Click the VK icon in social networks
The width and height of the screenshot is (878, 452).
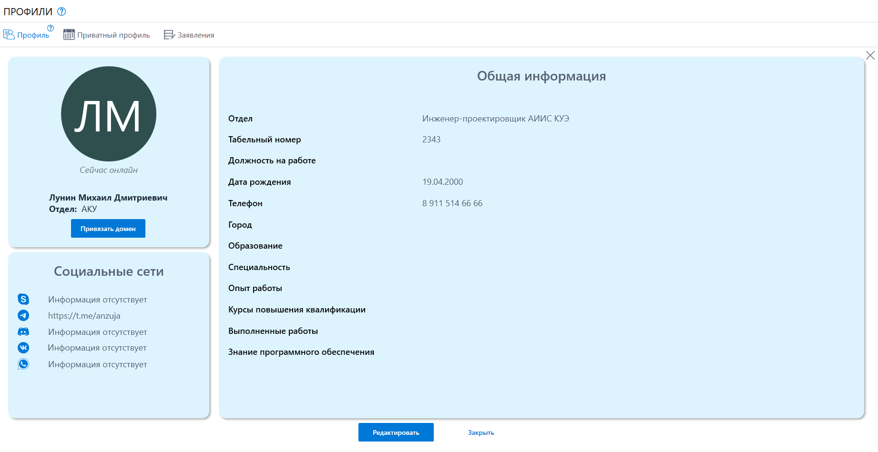[x=23, y=348]
